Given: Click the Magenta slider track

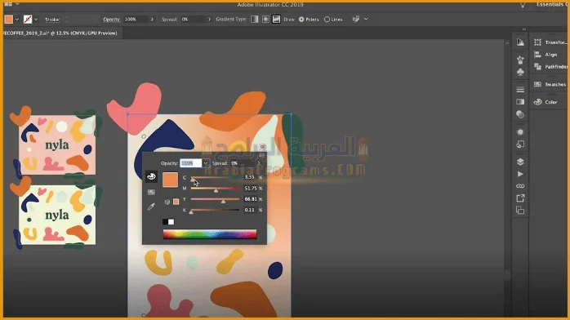Looking at the screenshot, I should click(215, 189).
